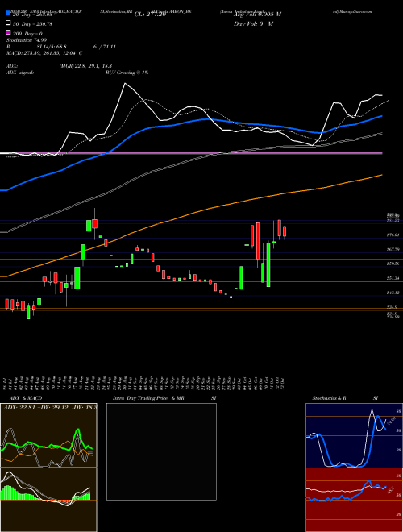Click the magenta 200 Day legend swatch
This screenshot has height=532, width=403.
click(8, 33)
